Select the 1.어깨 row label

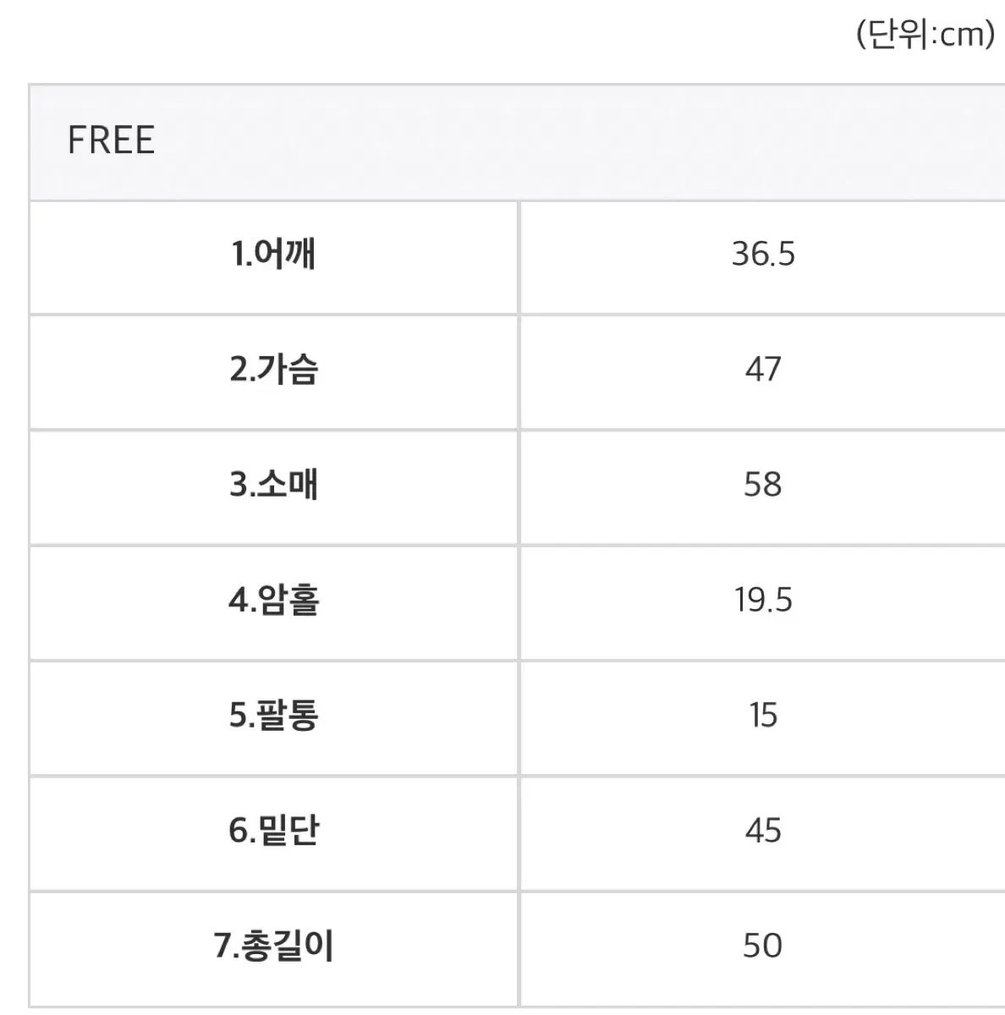pos(273,255)
